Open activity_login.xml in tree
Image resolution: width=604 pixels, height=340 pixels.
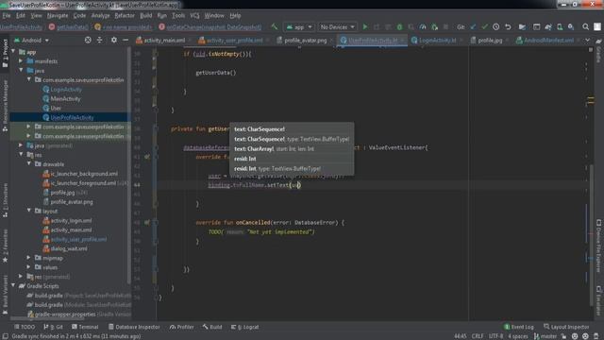(x=71, y=220)
